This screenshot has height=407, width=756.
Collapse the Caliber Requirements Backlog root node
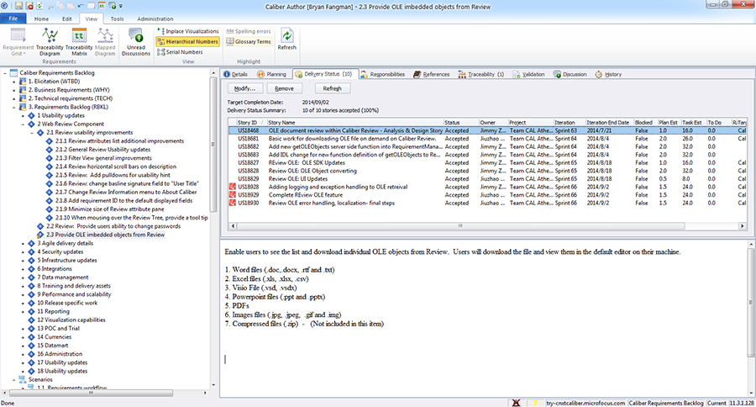click(x=5, y=73)
